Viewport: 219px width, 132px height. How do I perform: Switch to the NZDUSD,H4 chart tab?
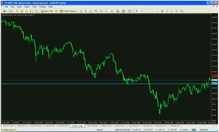(x=161, y=126)
